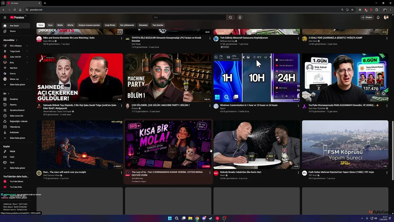Open the Telif hakkı footer link
Screen dimensions: 394x222
(x=23, y=204)
